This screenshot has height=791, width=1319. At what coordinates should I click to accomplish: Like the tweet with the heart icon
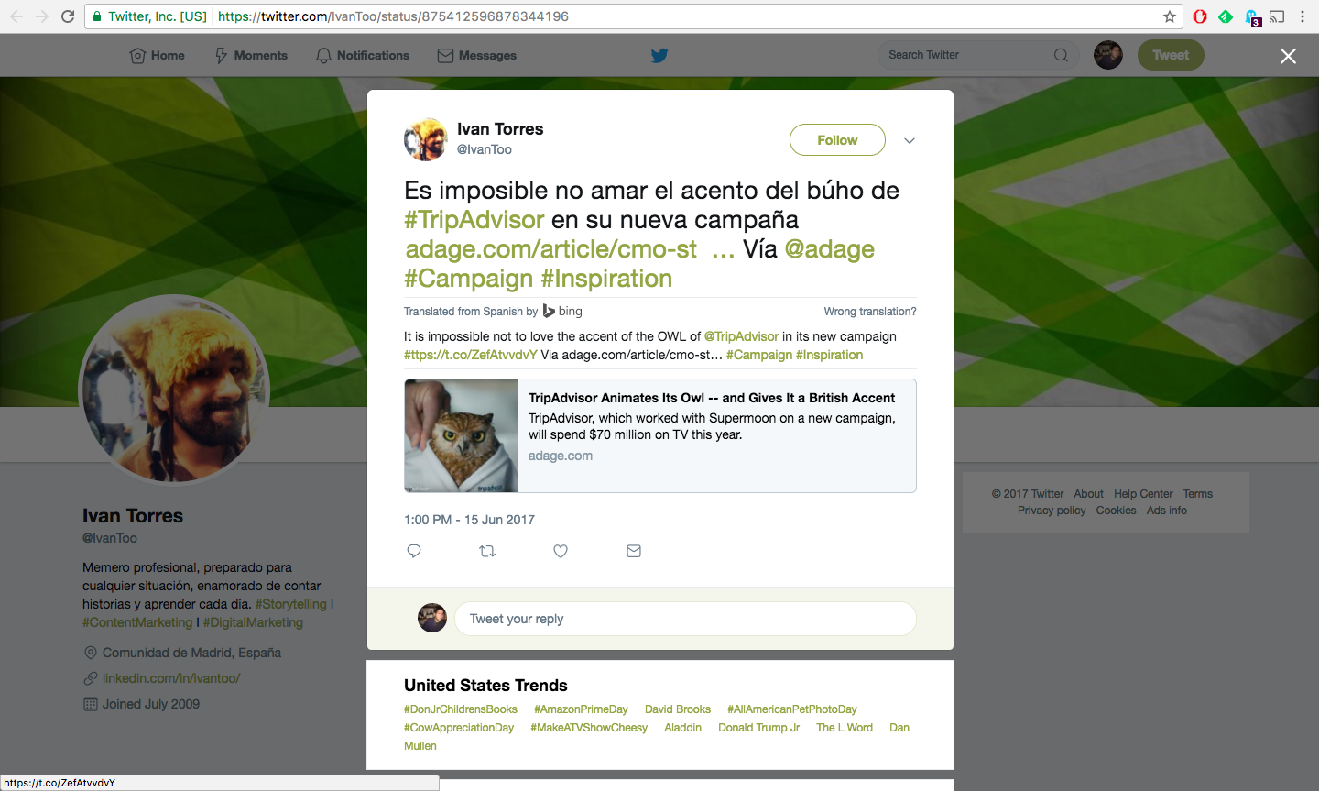(x=561, y=551)
